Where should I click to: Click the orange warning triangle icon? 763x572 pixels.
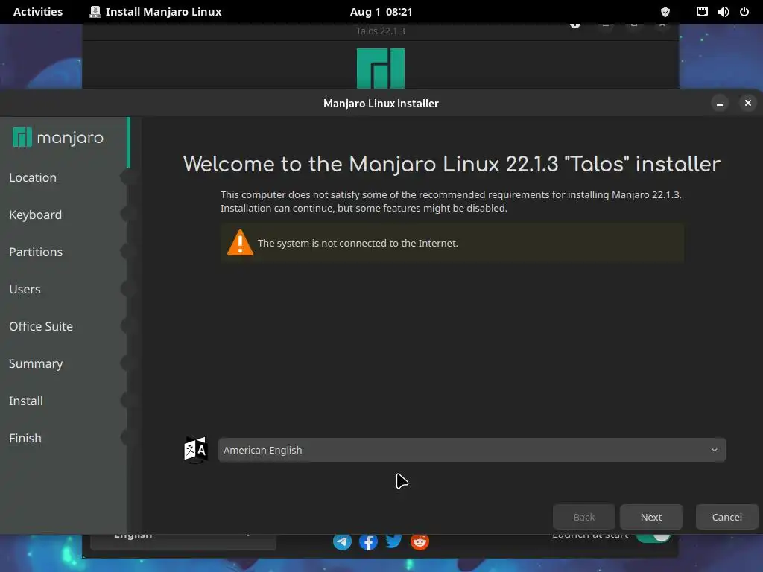(240, 243)
